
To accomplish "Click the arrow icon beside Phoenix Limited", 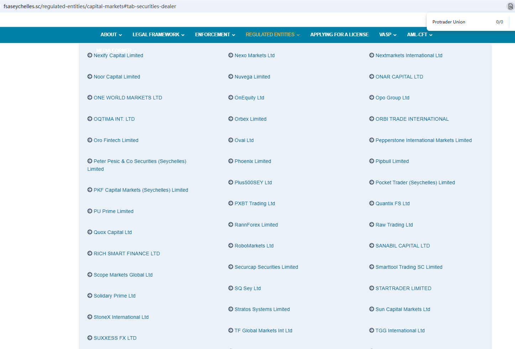I will (x=231, y=161).
